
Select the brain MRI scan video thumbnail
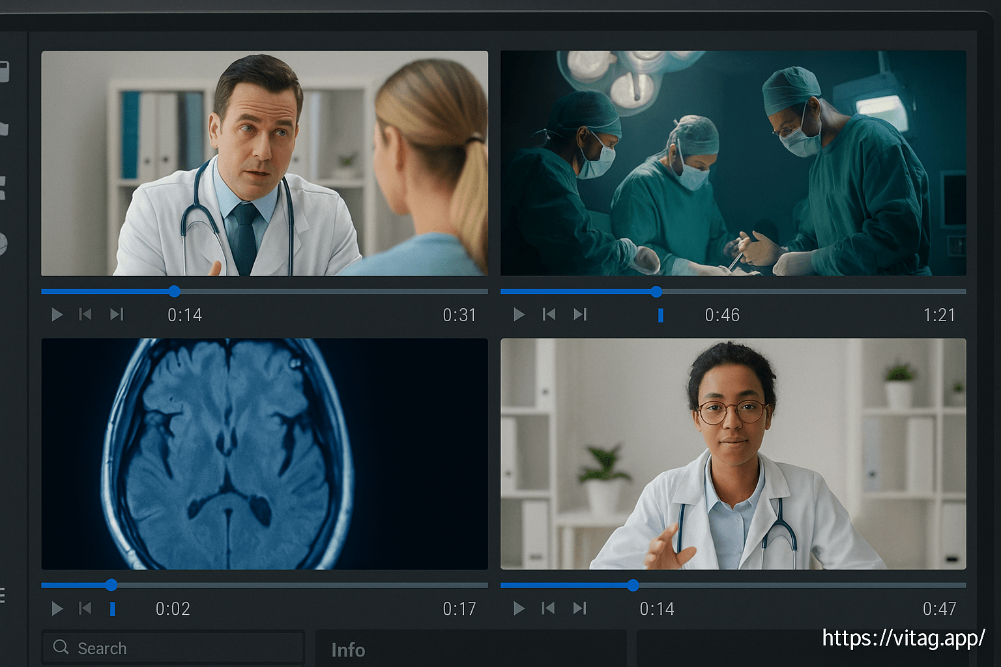265,454
